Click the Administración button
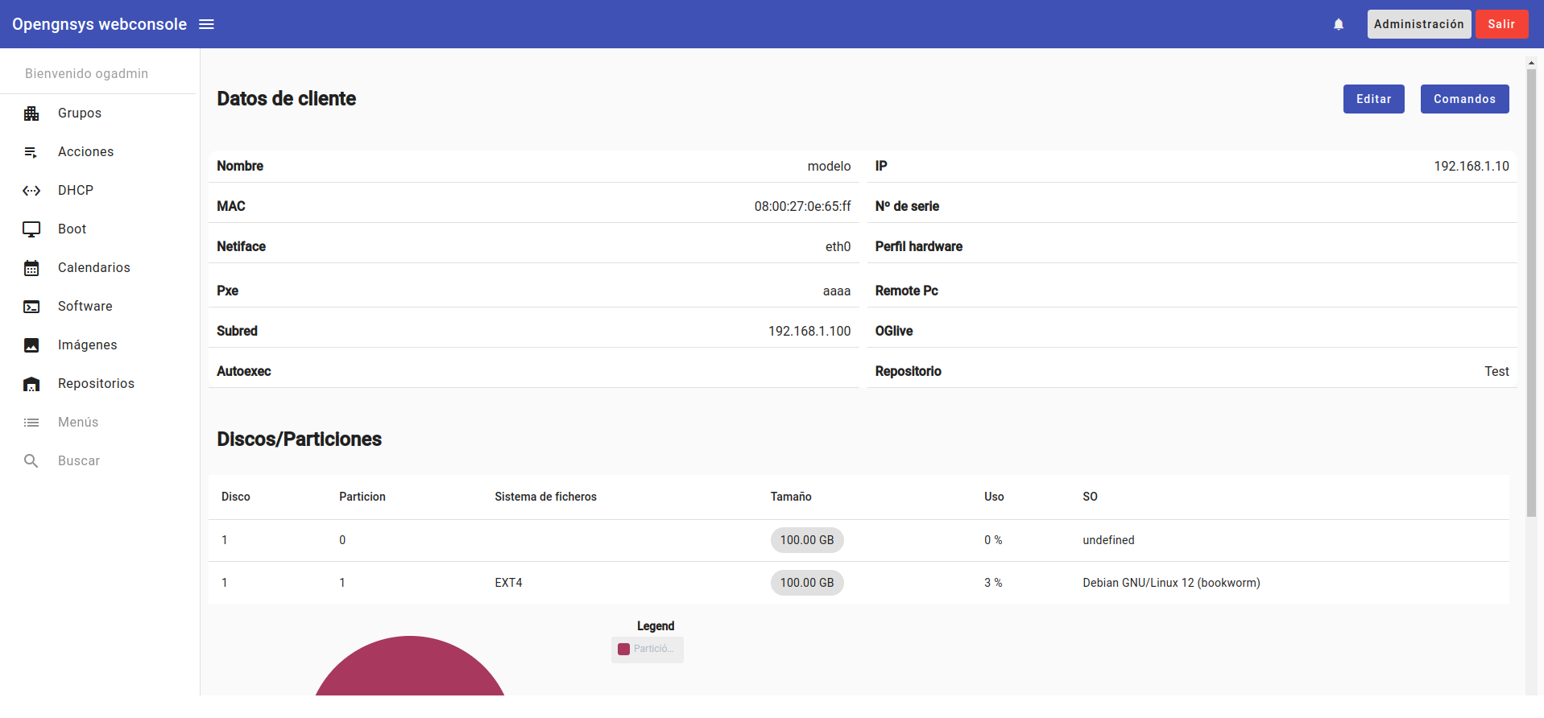 point(1418,24)
